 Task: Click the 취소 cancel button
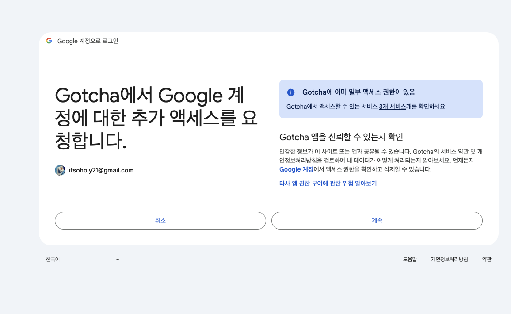pyautogui.click(x=160, y=221)
